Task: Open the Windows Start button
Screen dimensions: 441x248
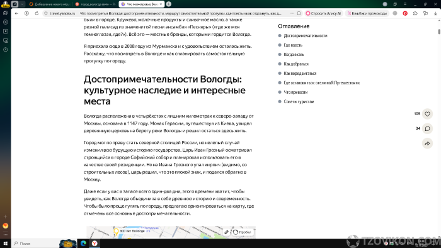Action: (x=5, y=244)
